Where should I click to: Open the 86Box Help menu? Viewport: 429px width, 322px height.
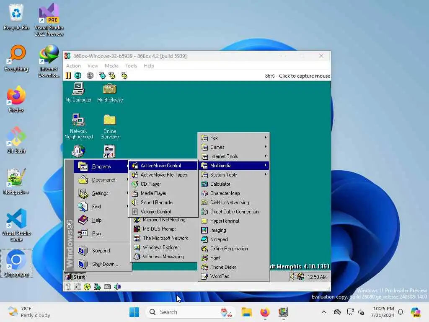pos(149,66)
